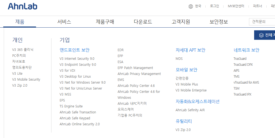This screenshot has width=275, height=138.
Task: Select V3 Desktop for Linux
Action: tap(75, 77)
